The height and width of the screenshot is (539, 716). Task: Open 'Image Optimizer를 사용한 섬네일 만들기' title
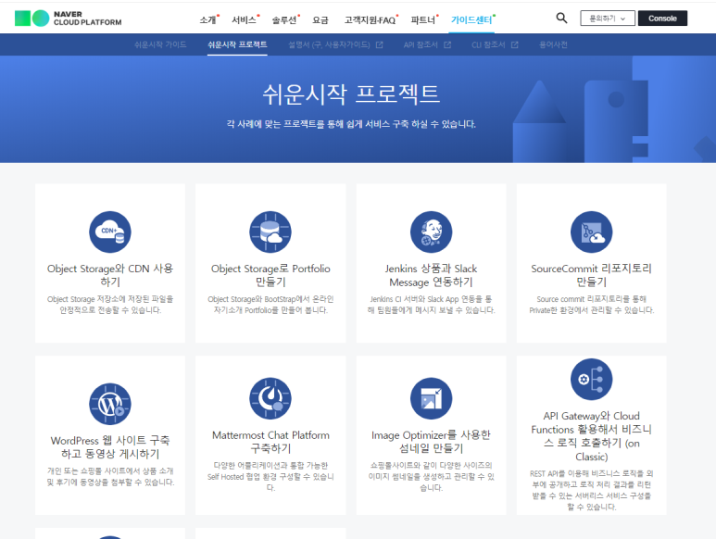coord(431,442)
